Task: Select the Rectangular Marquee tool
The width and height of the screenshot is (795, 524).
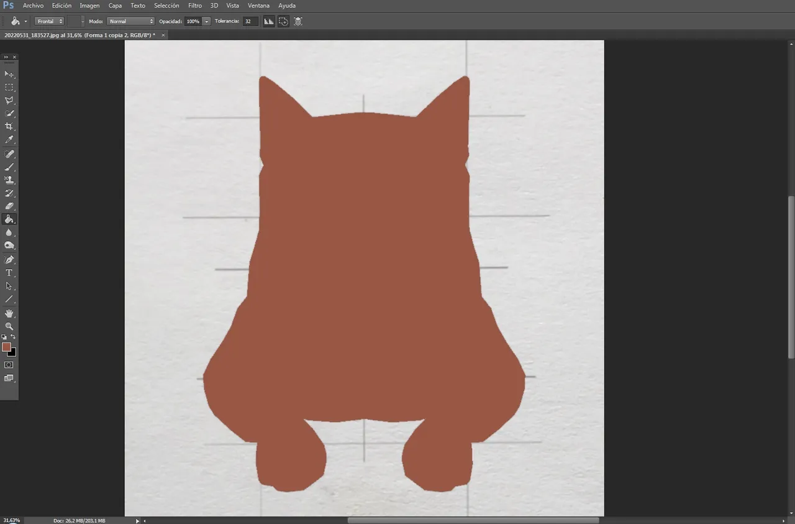Action: tap(9, 87)
